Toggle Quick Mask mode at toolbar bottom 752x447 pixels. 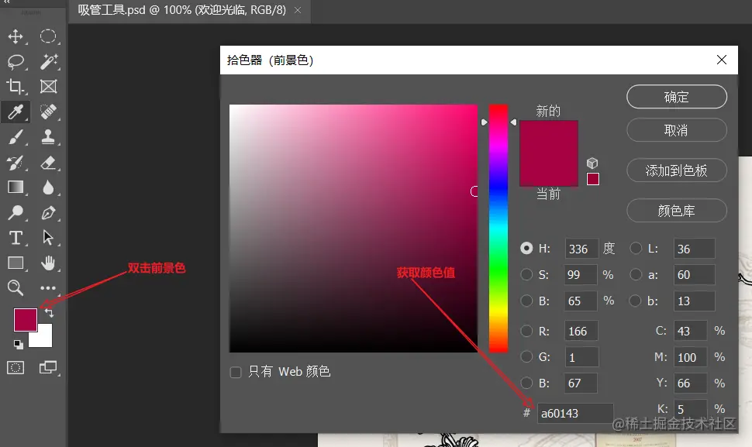(x=17, y=368)
